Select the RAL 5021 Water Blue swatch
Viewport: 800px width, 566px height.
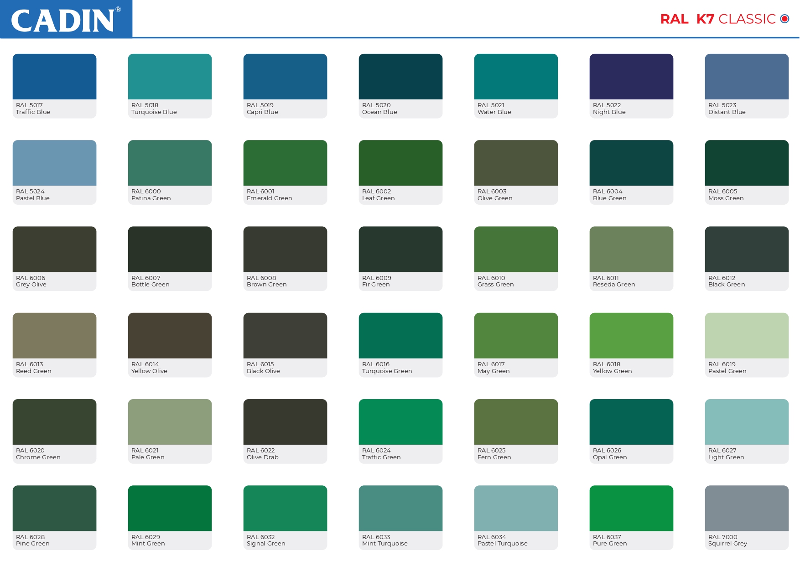pyautogui.click(x=516, y=77)
